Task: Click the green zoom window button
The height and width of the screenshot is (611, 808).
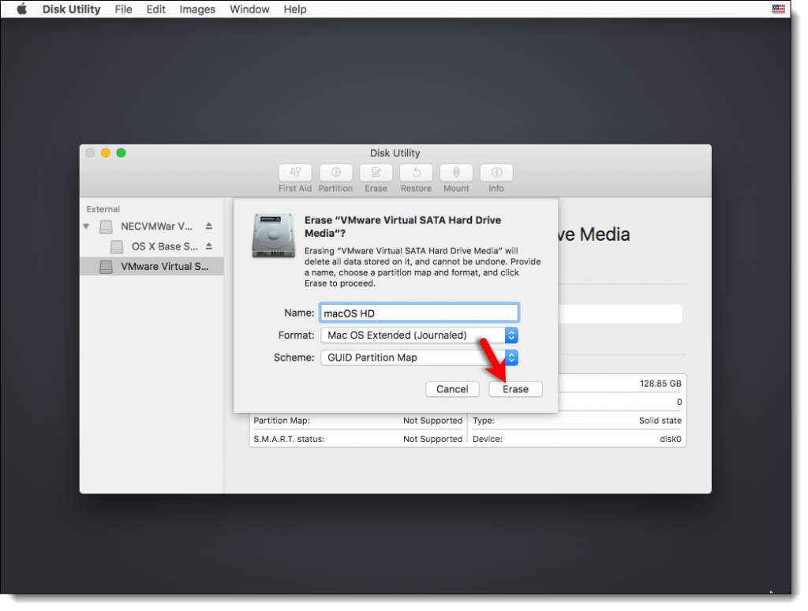Action: pos(121,152)
